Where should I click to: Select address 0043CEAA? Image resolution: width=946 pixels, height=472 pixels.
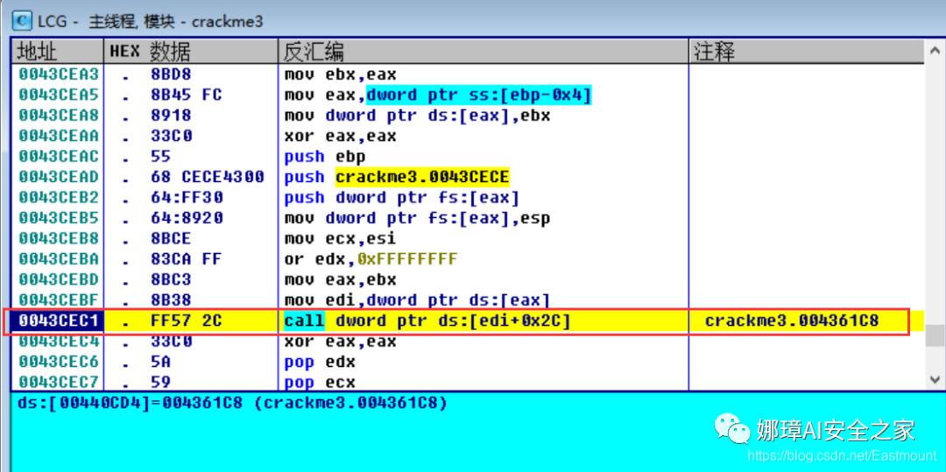[60, 137]
